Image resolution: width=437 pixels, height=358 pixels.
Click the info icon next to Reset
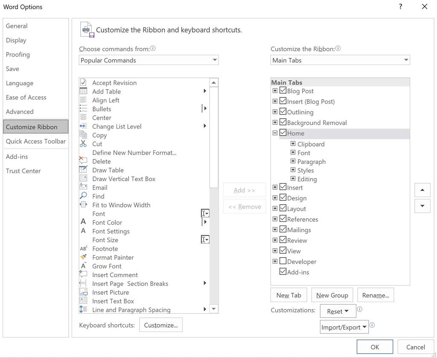[359, 309]
